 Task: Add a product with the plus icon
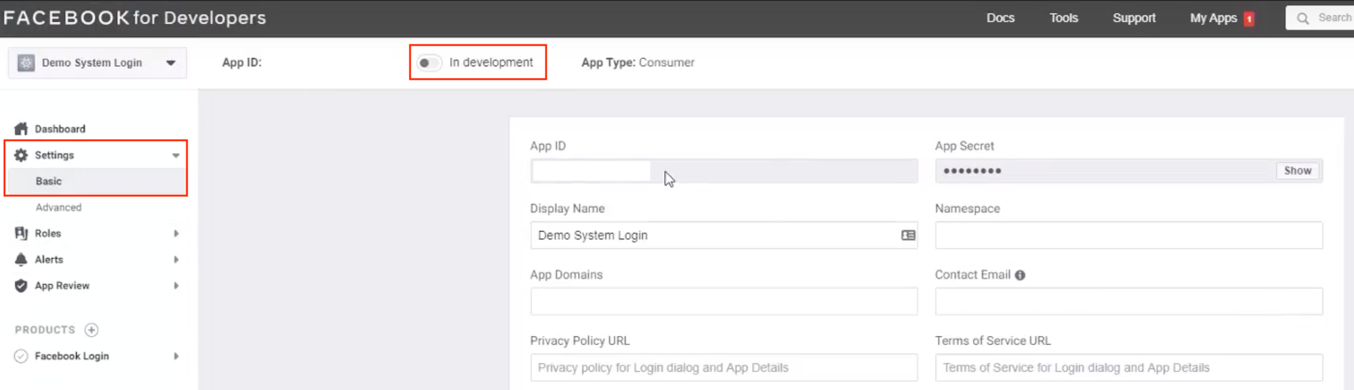pyautogui.click(x=92, y=330)
